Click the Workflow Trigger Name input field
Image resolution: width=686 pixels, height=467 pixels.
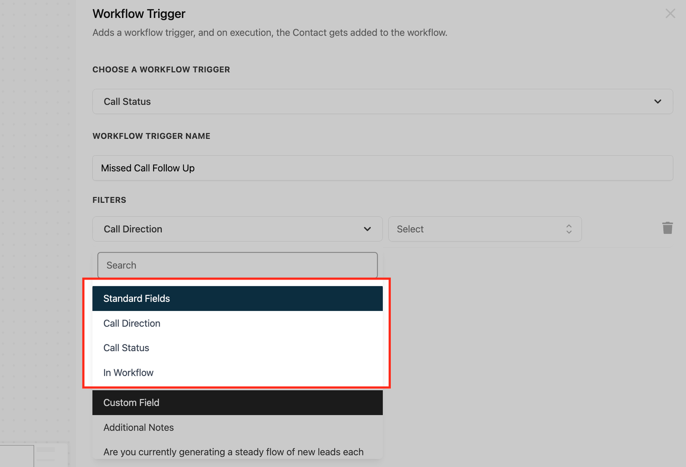(382, 168)
